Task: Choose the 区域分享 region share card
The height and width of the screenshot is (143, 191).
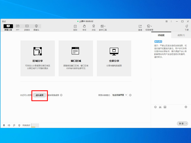Action: 38,58
